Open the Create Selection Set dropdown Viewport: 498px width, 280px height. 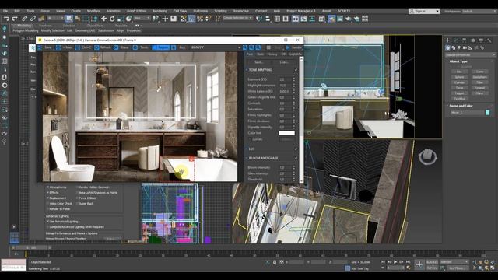(x=237, y=19)
